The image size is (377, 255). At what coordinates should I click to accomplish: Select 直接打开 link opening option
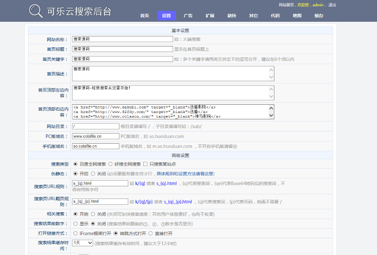[151, 233]
